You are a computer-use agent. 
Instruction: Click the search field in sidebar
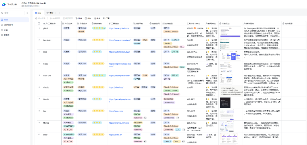[x=12, y=13]
